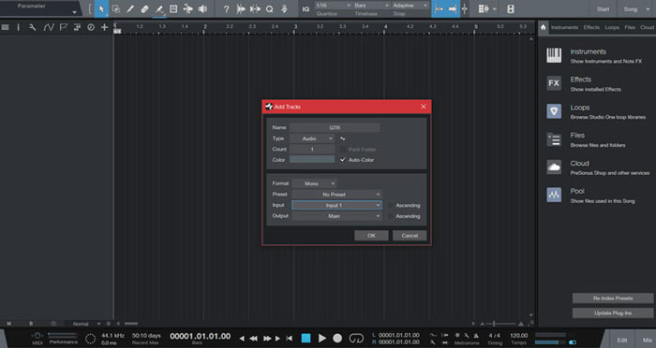Open the Loops icon in browser

pyautogui.click(x=554, y=111)
